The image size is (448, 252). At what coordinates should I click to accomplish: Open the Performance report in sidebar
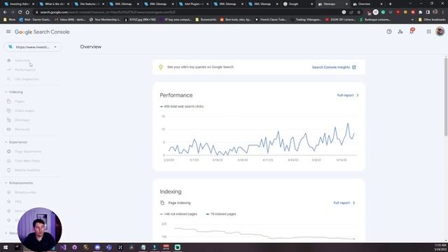tap(25, 70)
